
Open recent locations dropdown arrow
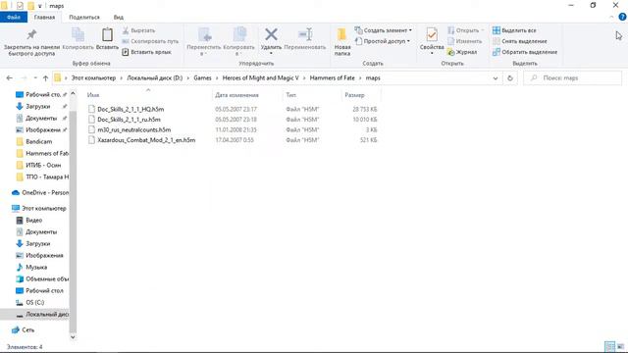click(x=35, y=78)
